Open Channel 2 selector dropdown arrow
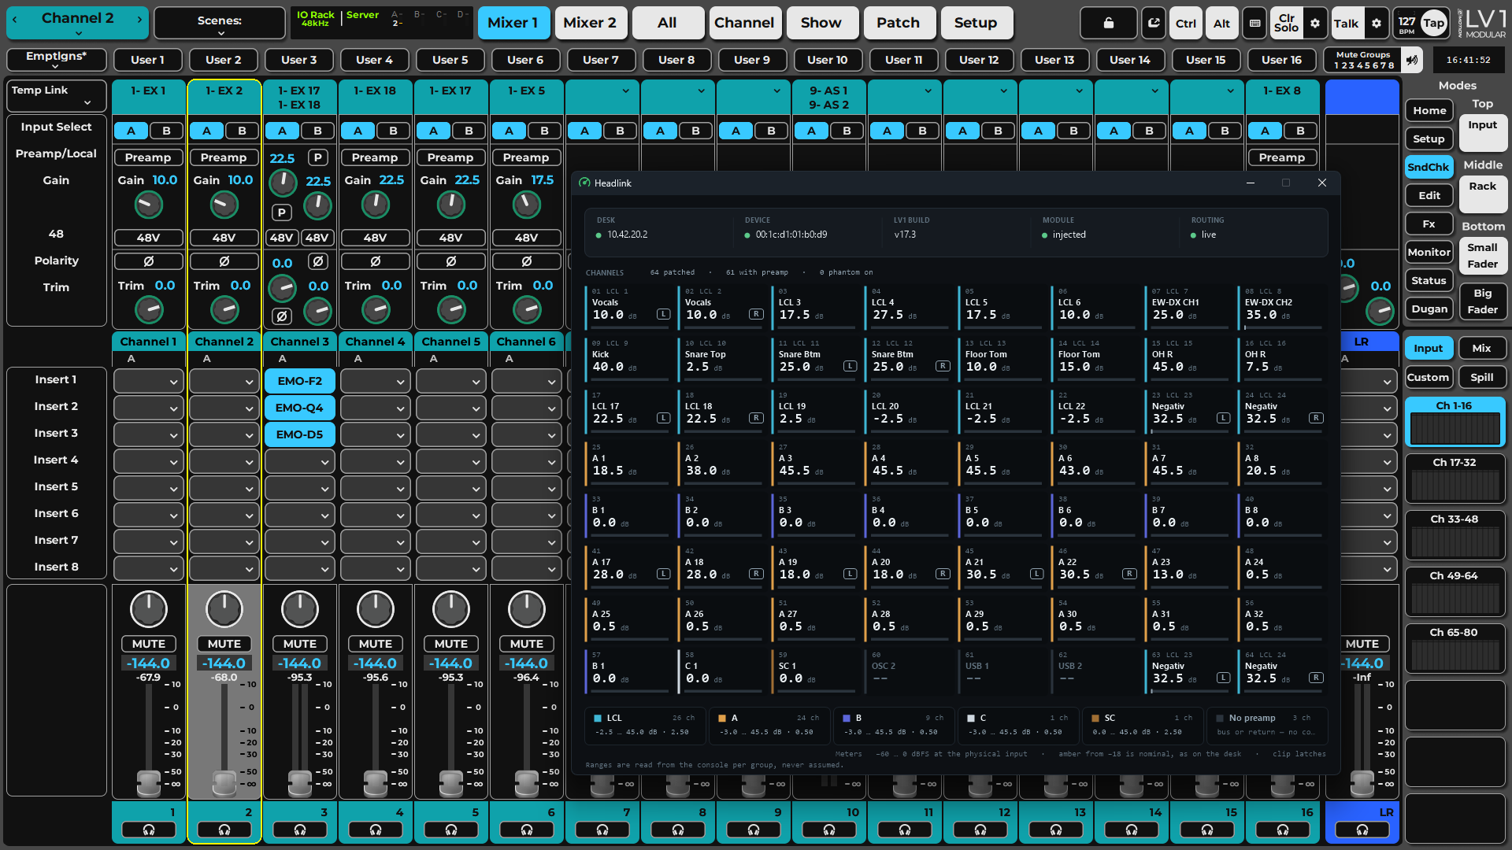 pos(78,33)
